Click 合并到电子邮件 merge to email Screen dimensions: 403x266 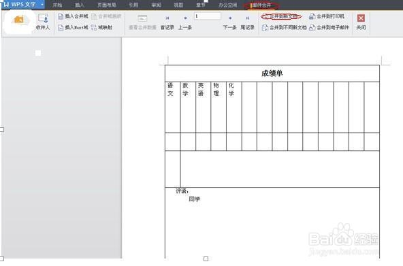coord(329,27)
